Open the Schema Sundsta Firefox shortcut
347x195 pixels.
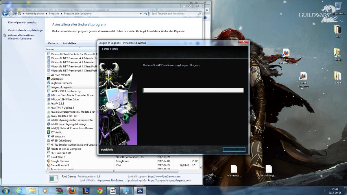[x=286, y=56]
